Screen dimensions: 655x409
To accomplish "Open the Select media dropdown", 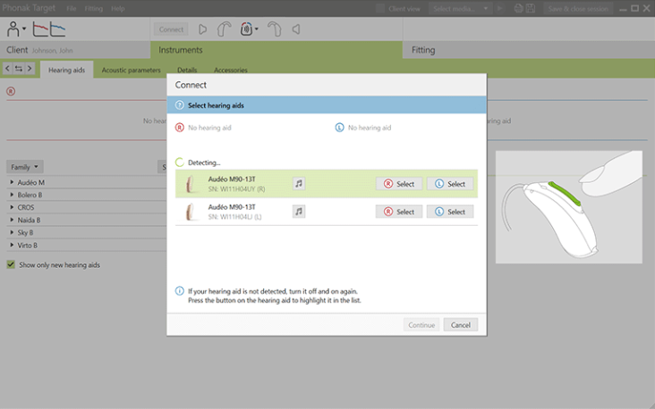I will (x=460, y=8).
